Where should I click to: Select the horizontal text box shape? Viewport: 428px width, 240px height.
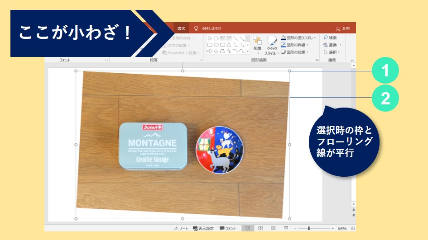[223, 38]
